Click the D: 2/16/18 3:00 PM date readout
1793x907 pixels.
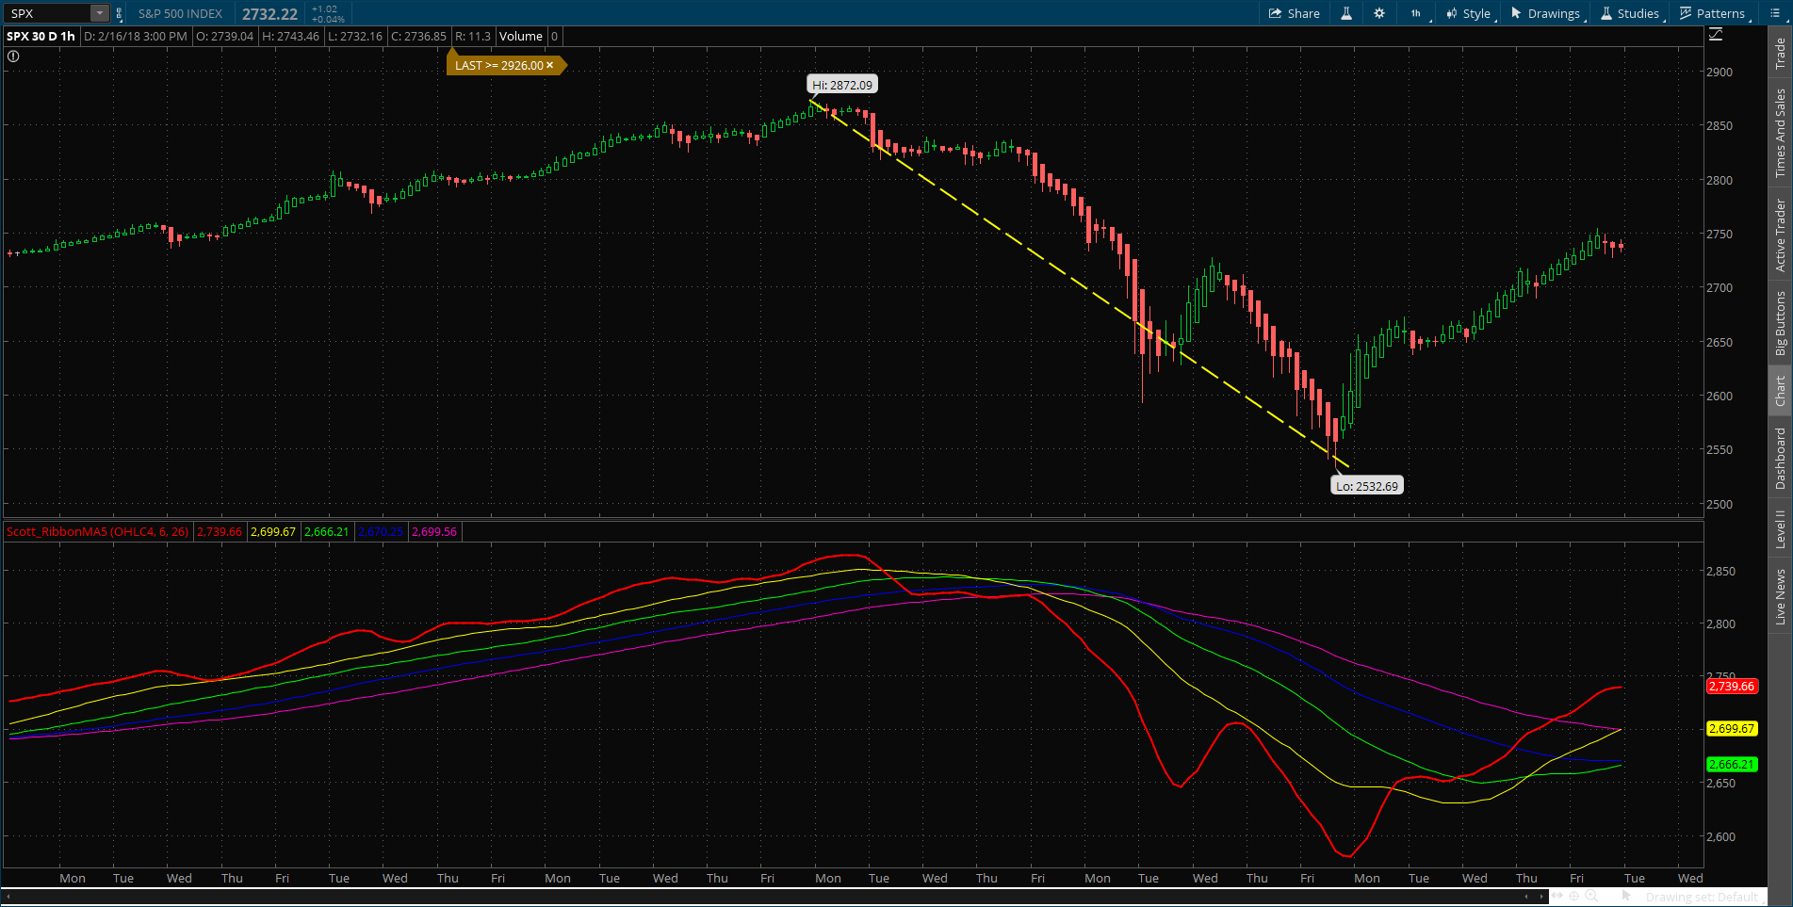(x=136, y=37)
